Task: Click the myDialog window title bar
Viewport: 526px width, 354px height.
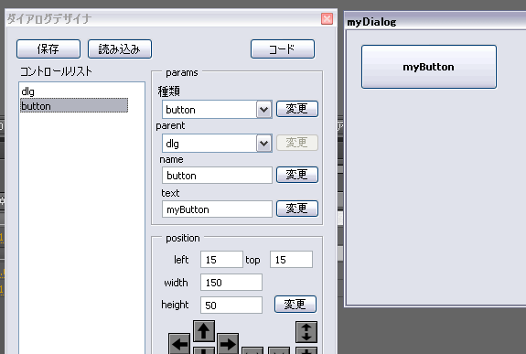Action: pyautogui.click(x=435, y=22)
